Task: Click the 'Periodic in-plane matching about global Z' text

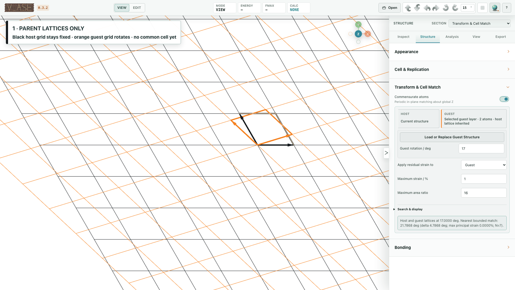Action: pos(424,102)
